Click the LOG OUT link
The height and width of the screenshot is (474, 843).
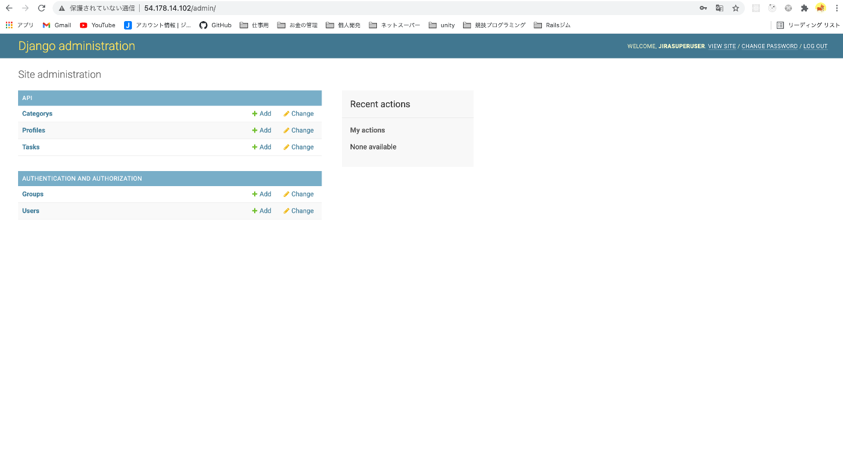click(815, 46)
